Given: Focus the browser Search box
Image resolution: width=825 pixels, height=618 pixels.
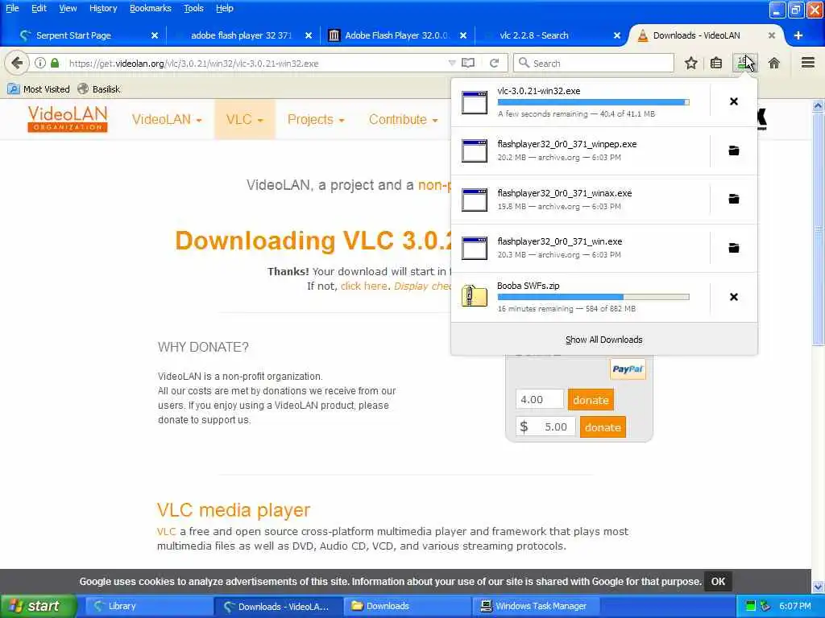Looking at the screenshot, I should [x=593, y=63].
